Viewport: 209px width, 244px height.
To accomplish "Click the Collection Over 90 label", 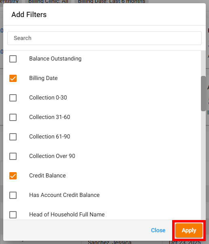I will point(52,156).
